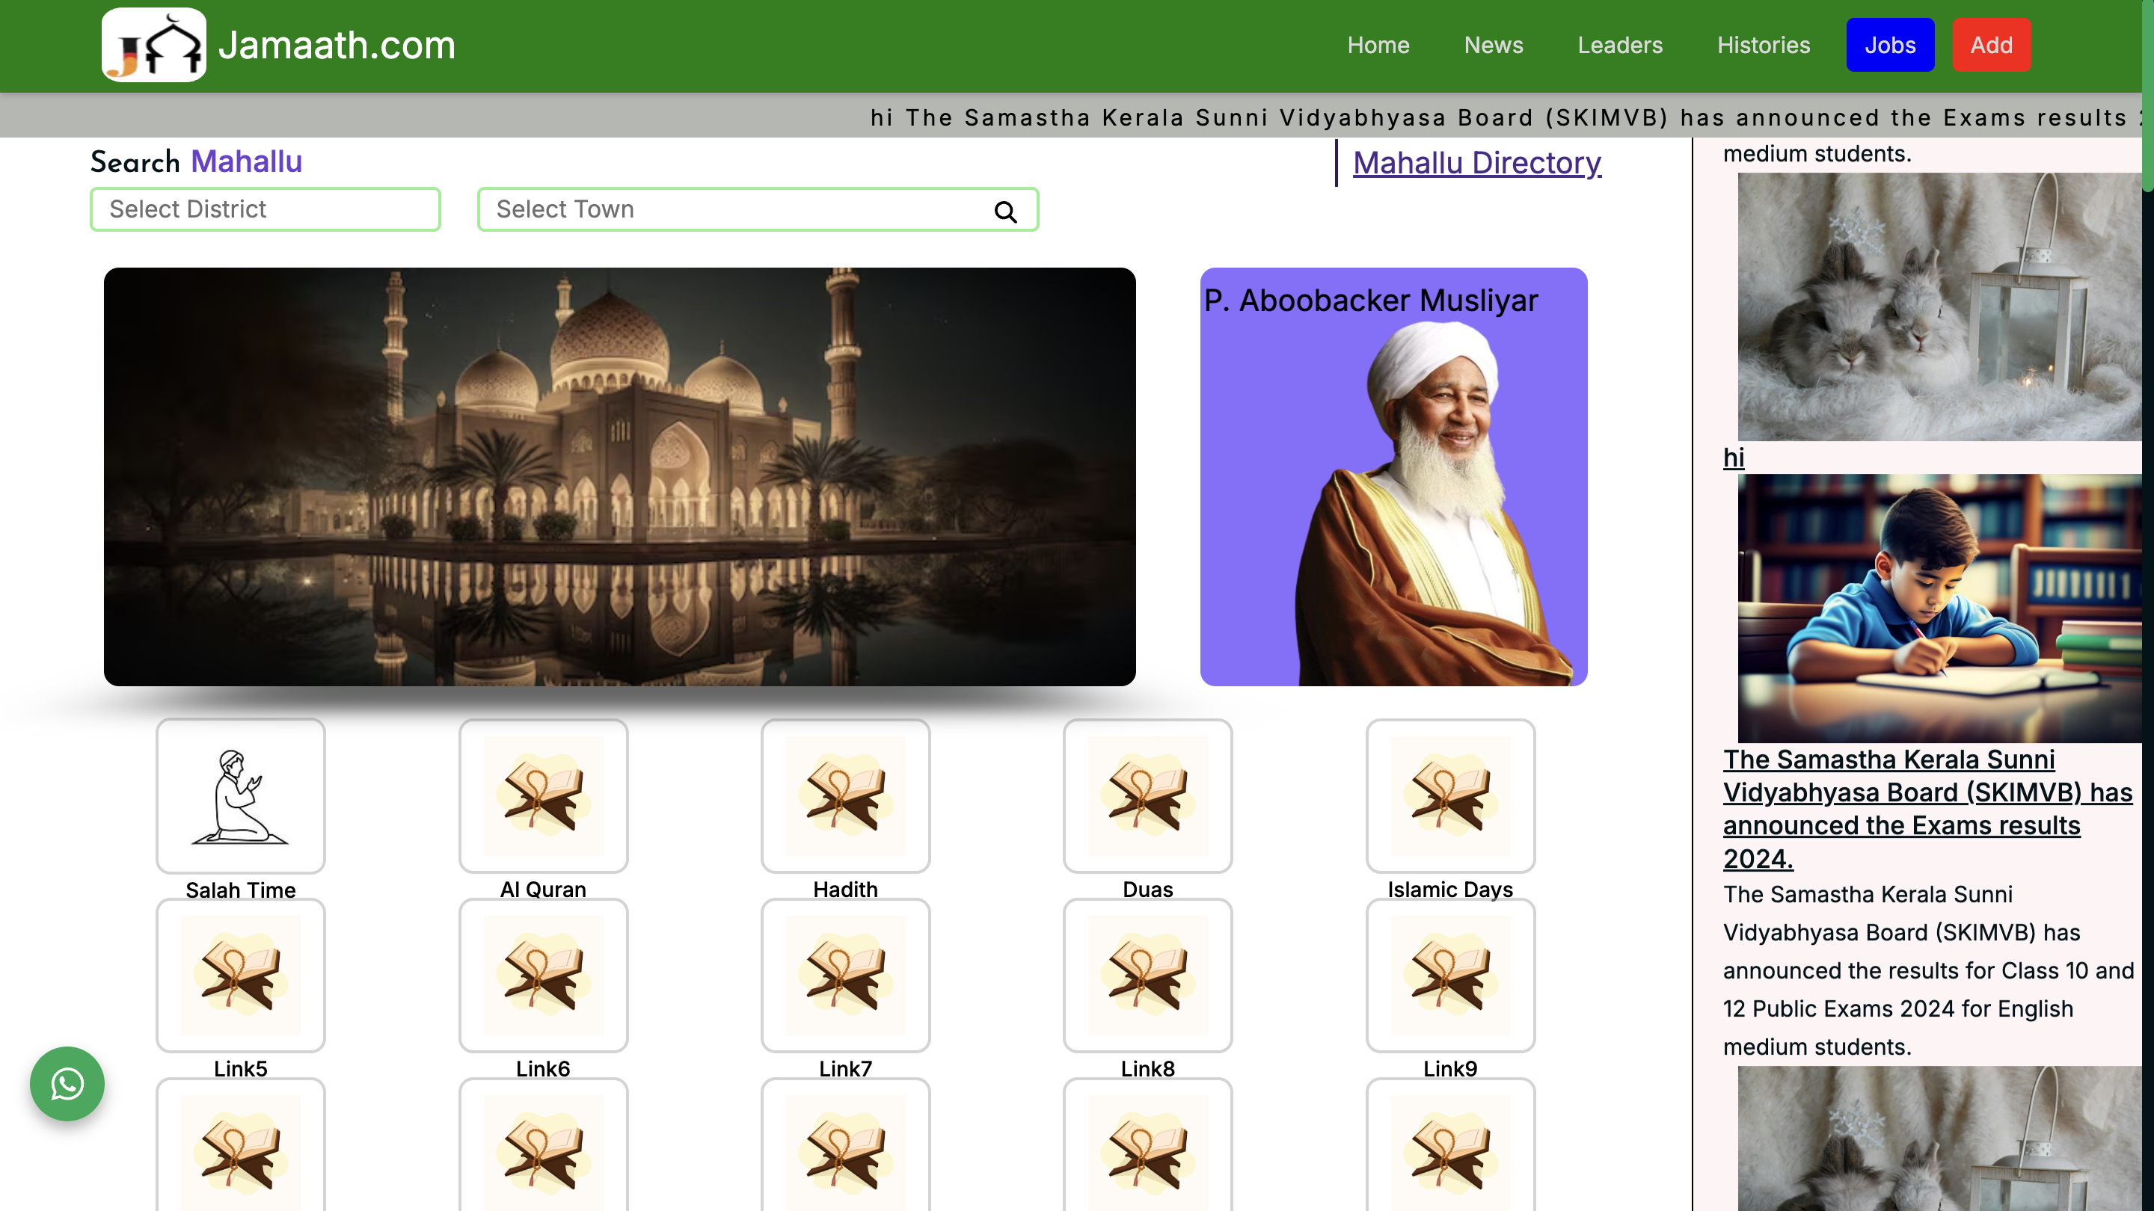
Task: Open the Mahallu Directory link
Action: tap(1476, 163)
